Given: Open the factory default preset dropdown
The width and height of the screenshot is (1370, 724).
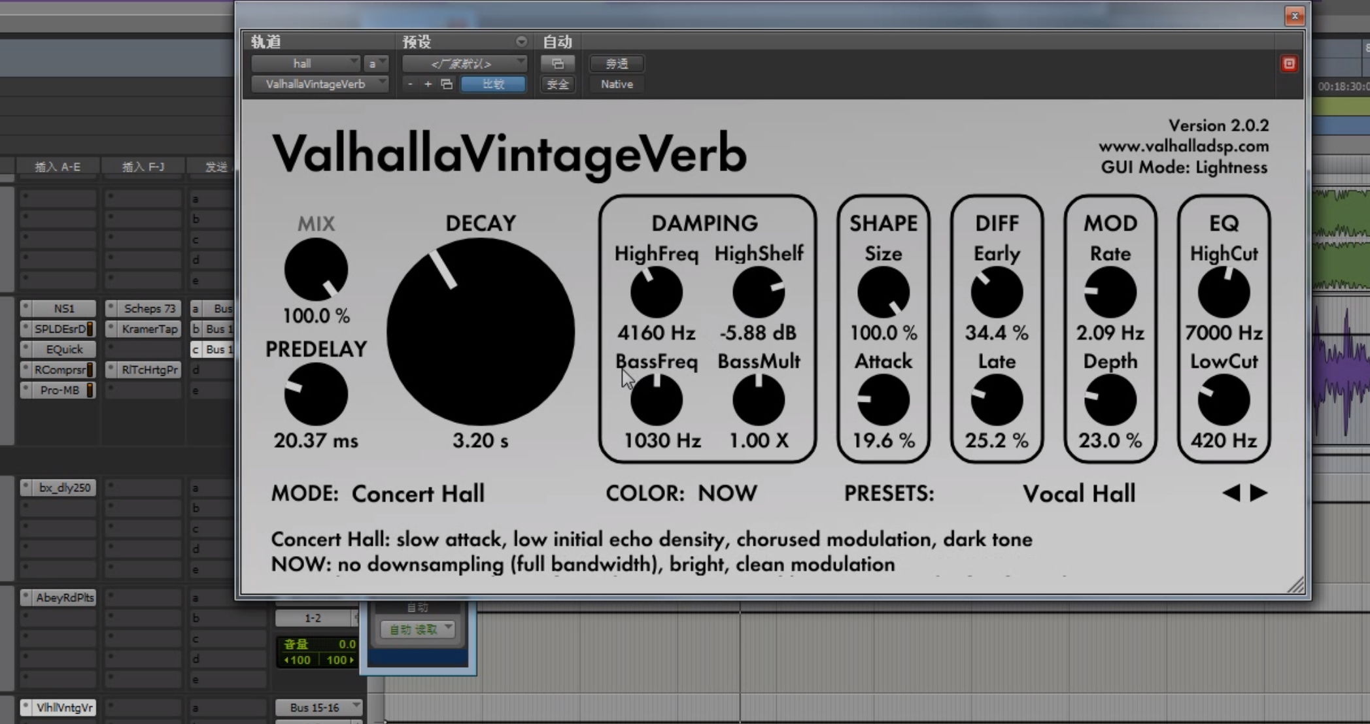Looking at the screenshot, I should 464,63.
